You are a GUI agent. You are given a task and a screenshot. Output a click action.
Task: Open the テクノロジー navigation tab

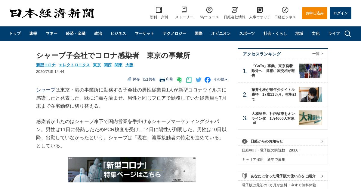pyautogui.click(x=174, y=34)
